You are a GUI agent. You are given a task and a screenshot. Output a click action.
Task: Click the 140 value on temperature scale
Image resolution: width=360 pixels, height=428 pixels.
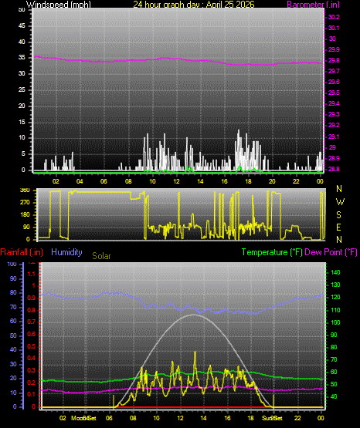335,272
